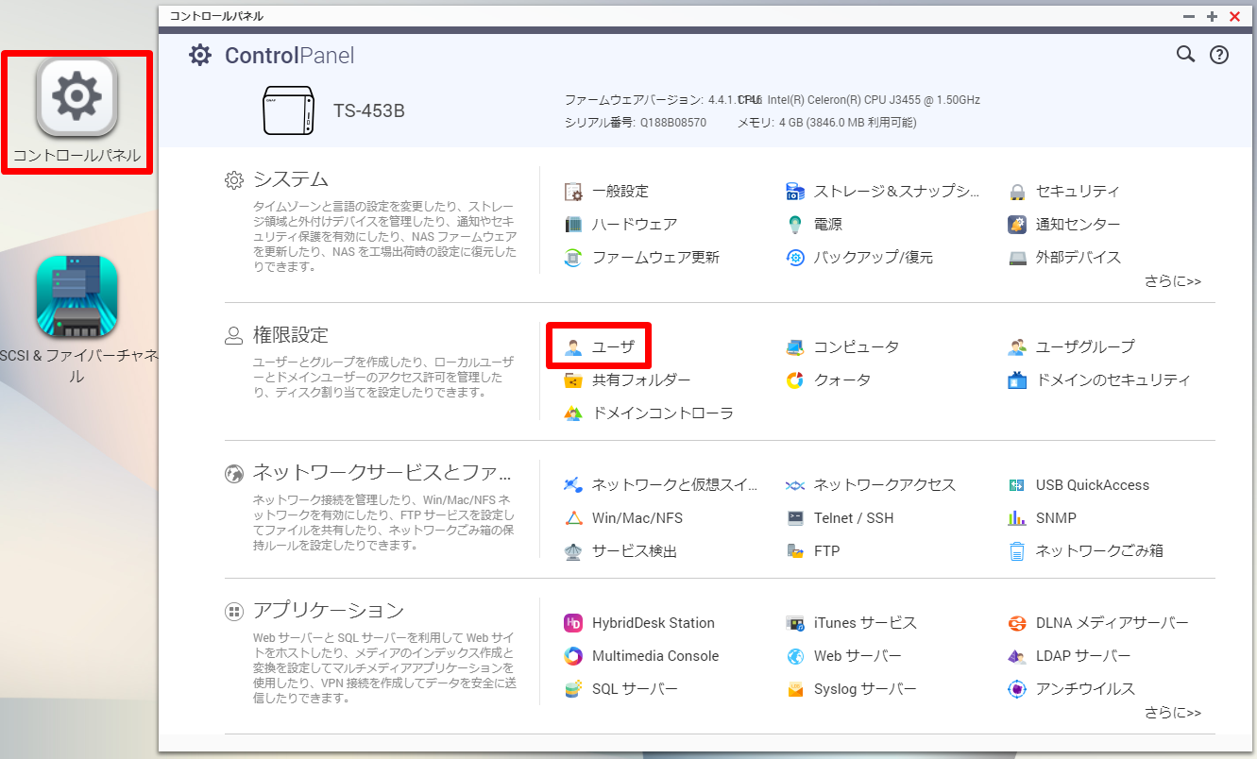The image size is (1257, 759).
Task: Click the セキュリティ padlock icon
Action: click(x=1017, y=192)
